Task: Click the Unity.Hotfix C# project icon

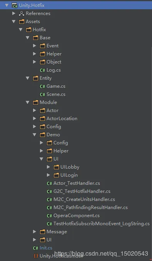Action: click(15, 5)
